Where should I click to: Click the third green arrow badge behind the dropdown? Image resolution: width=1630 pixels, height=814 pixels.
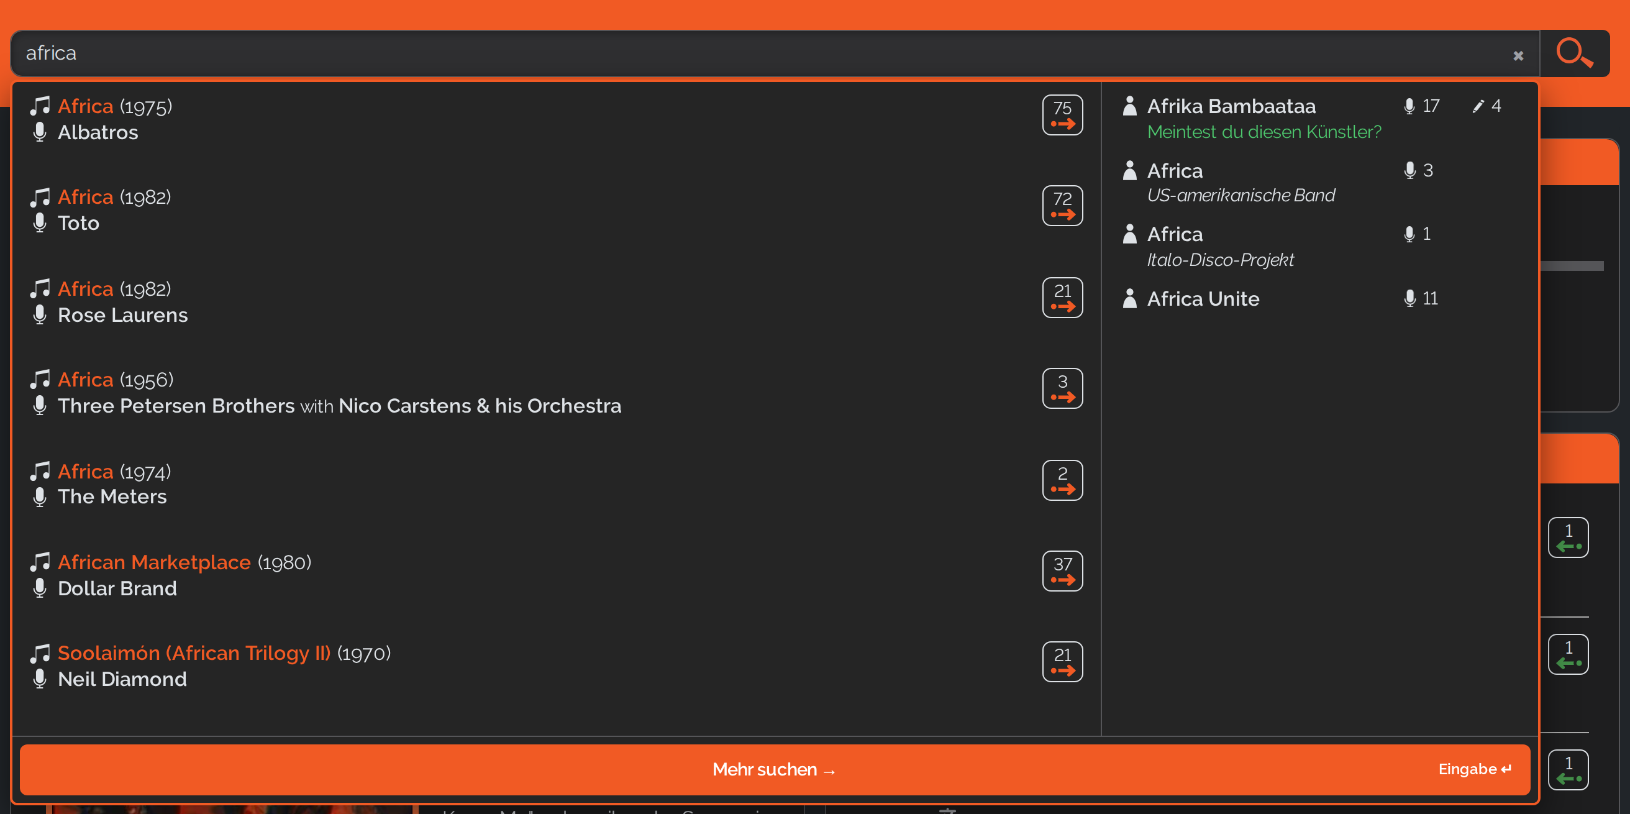pyautogui.click(x=1568, y=770)
